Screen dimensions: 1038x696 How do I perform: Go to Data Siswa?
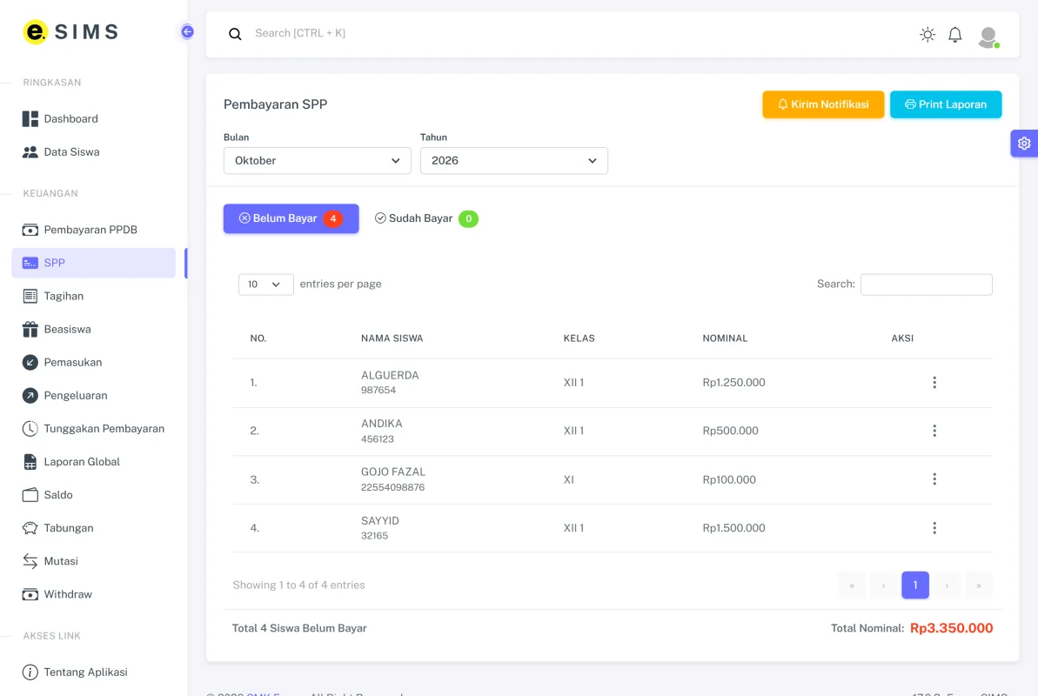[93, 151]
